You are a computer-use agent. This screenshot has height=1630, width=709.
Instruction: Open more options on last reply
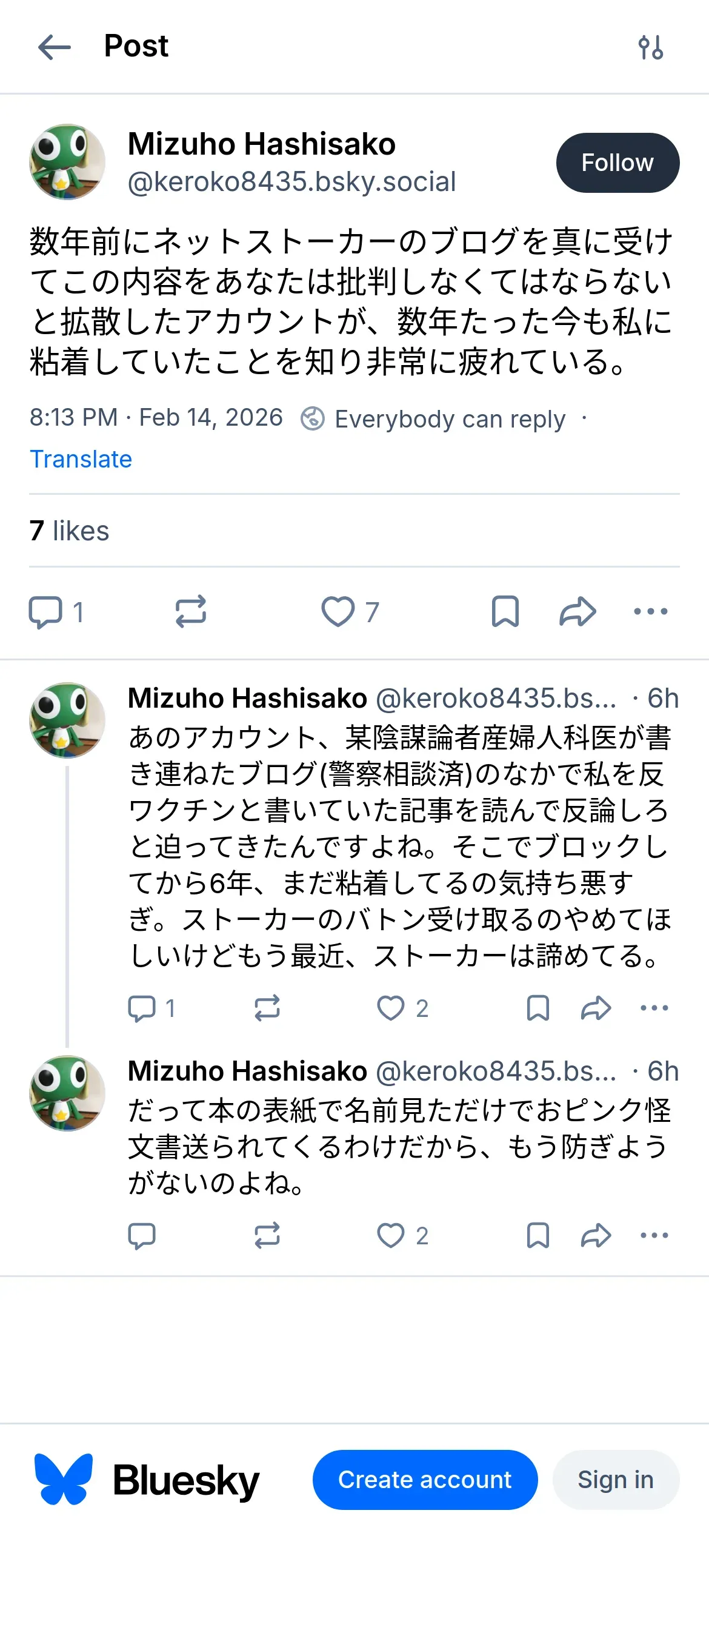pyautogui.click(x=654, y=1235)
